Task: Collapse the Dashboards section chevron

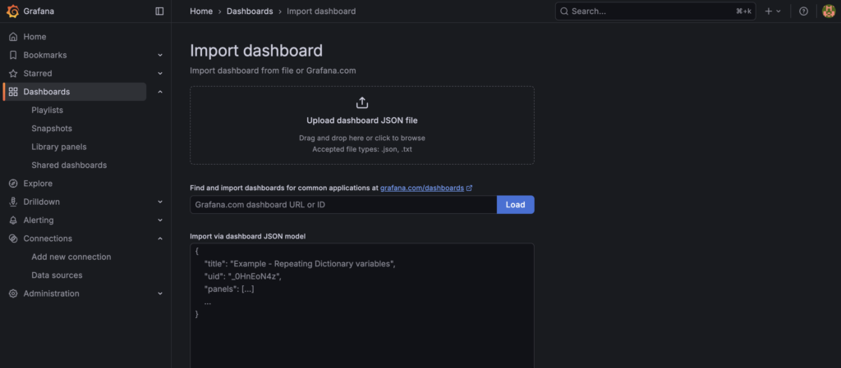Action: coord(160,92)
